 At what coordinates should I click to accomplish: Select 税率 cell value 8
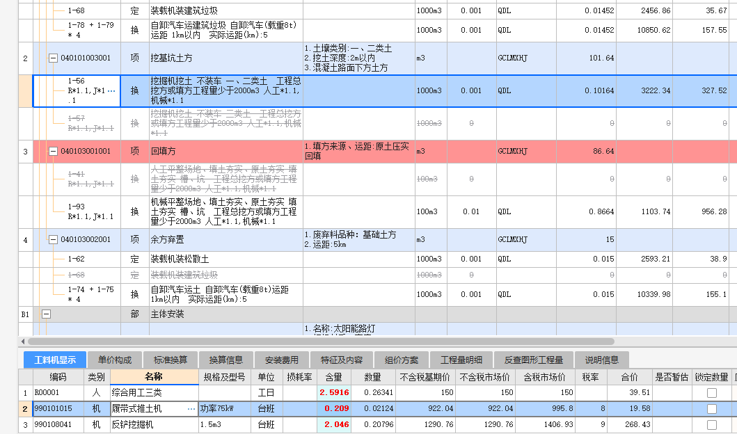[591, 409]
